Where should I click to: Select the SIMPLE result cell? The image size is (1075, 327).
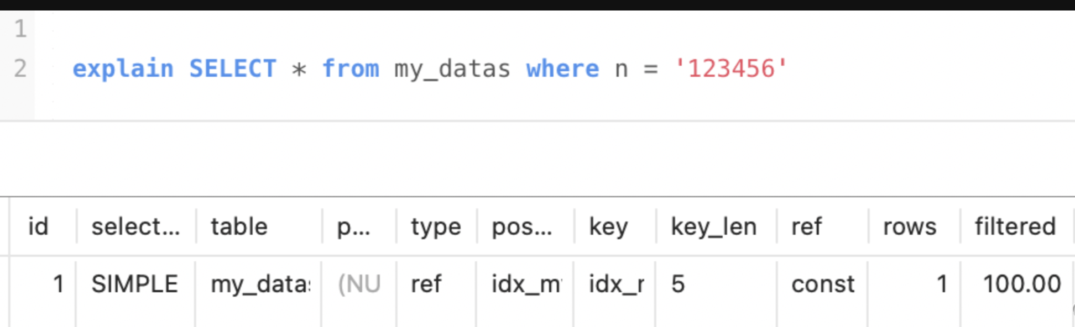[134, 284]
